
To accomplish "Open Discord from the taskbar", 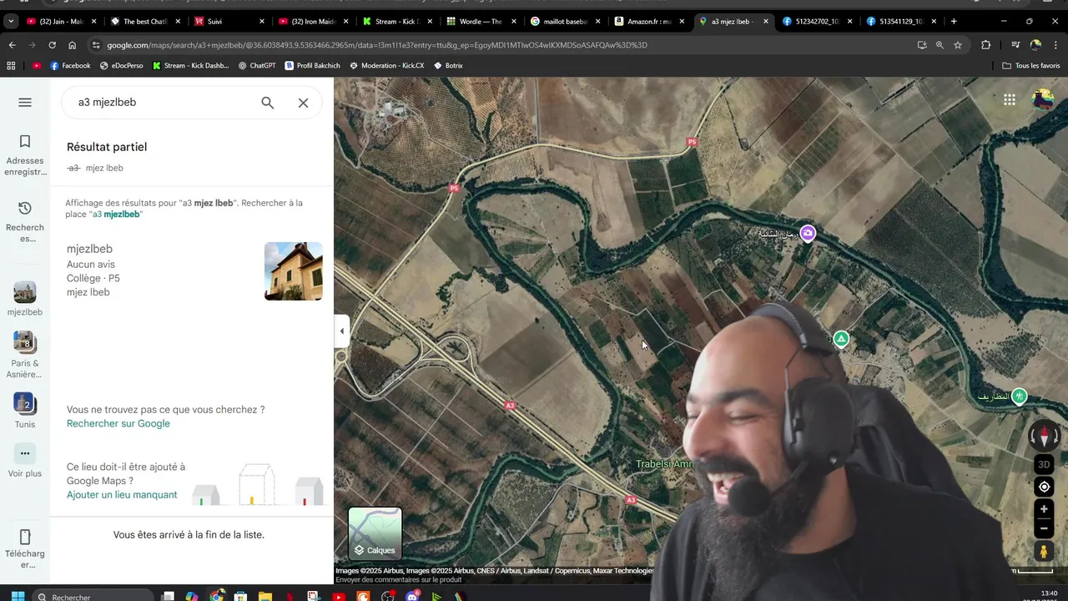I will coord(411,597).
